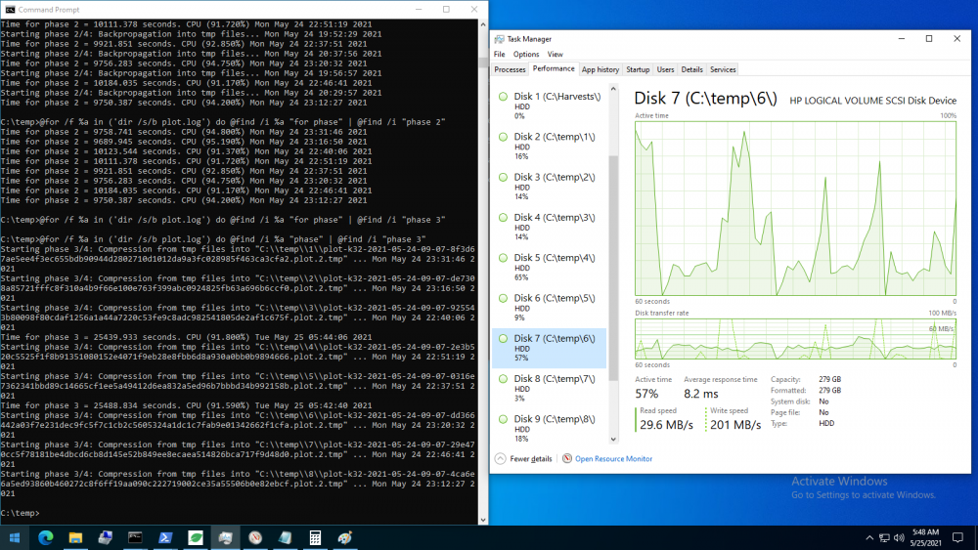978x550 pixels.
Task: Open the Windows Start menu
Action: click(x=15, y=537)
